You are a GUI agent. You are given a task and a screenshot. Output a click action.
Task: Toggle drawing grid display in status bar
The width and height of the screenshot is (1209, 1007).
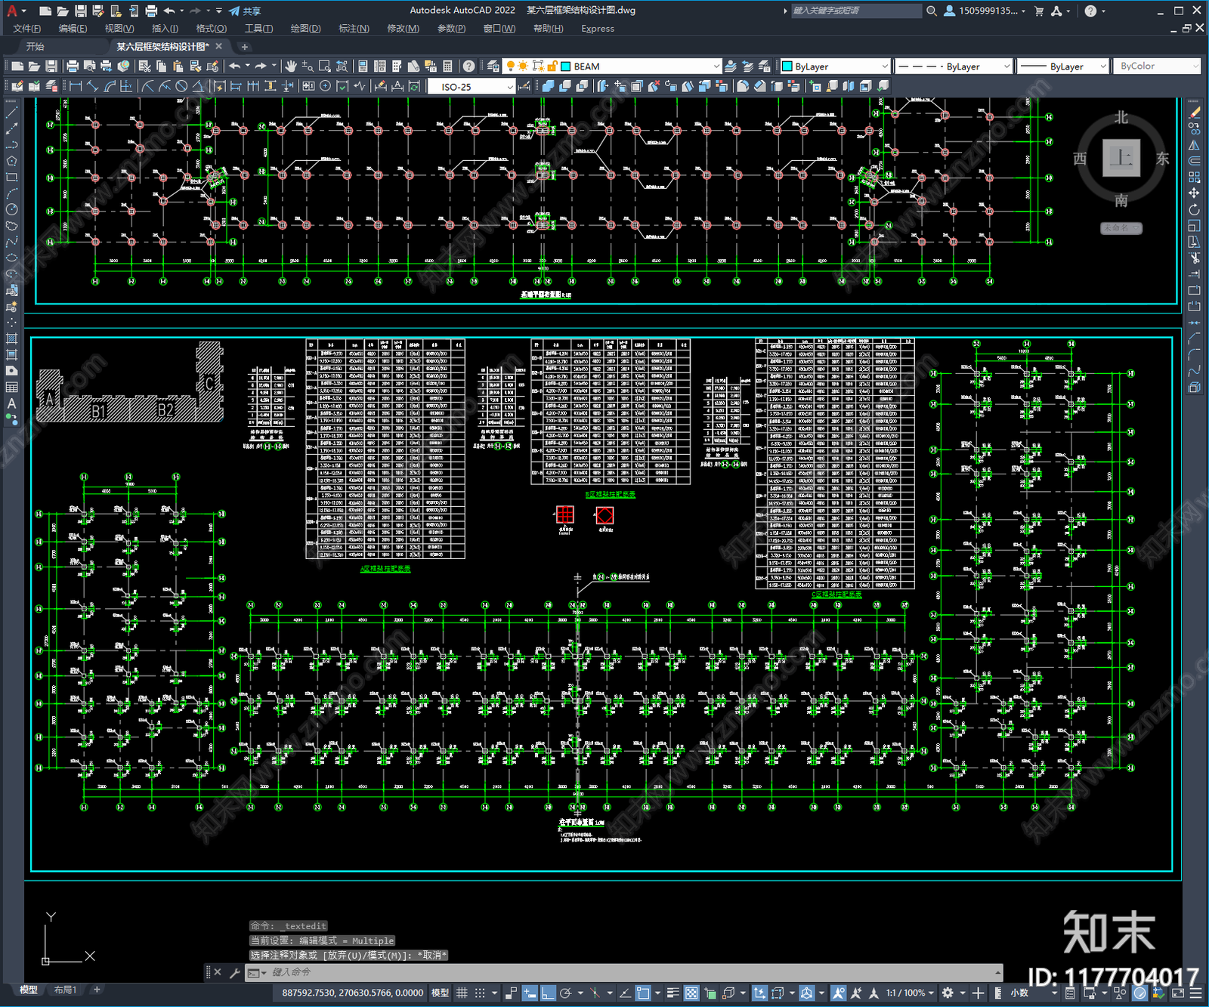[x=462, y=993]
